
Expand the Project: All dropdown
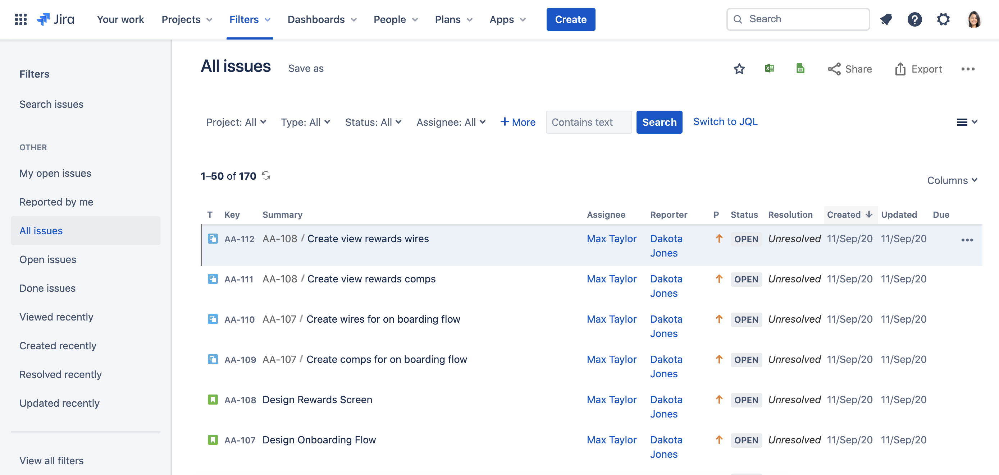(236, 122)
